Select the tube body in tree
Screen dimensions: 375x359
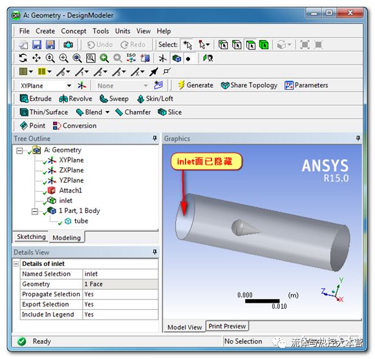tap(81, 221)
